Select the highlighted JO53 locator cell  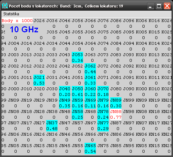[x=77, y=58]
